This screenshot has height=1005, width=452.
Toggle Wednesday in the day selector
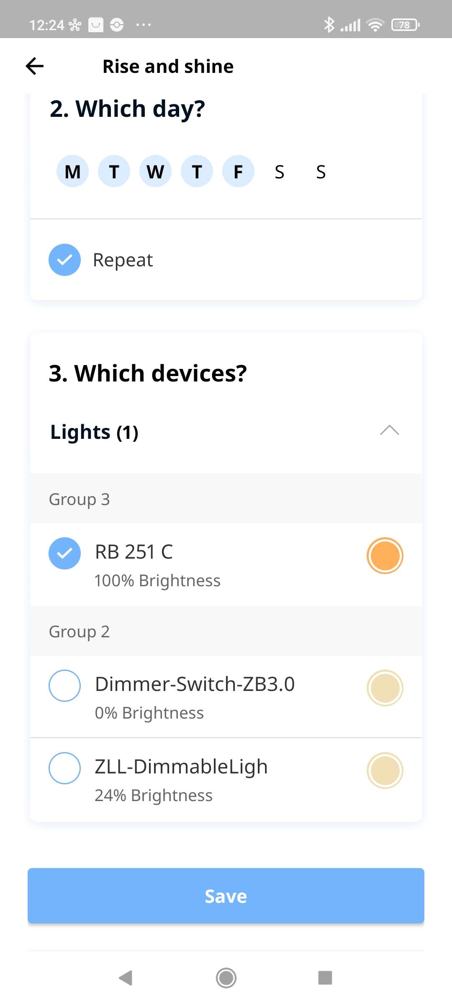[155, 171]
